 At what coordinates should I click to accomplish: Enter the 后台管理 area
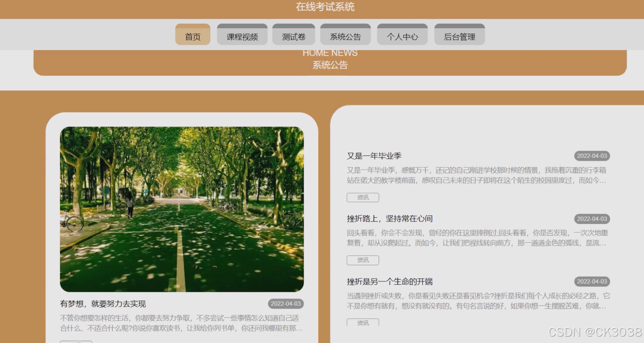point(459,35)
